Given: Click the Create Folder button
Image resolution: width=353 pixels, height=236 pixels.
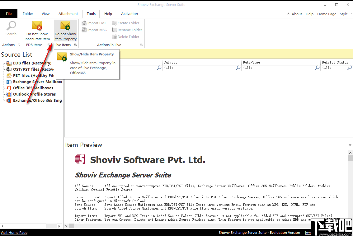Looking at the screenshot, I should coord(126,23).
